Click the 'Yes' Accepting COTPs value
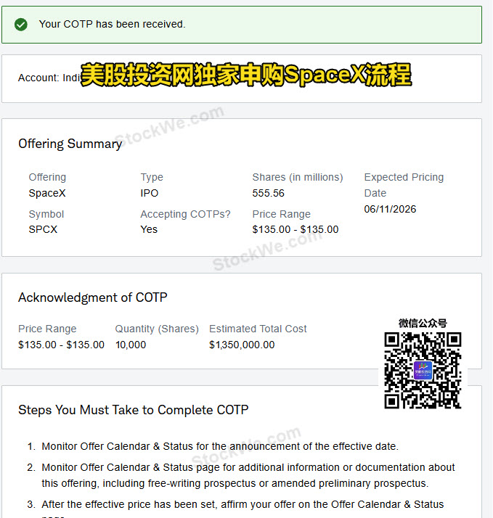The width and height of the screenshot is (493, 518). (149, 229)
